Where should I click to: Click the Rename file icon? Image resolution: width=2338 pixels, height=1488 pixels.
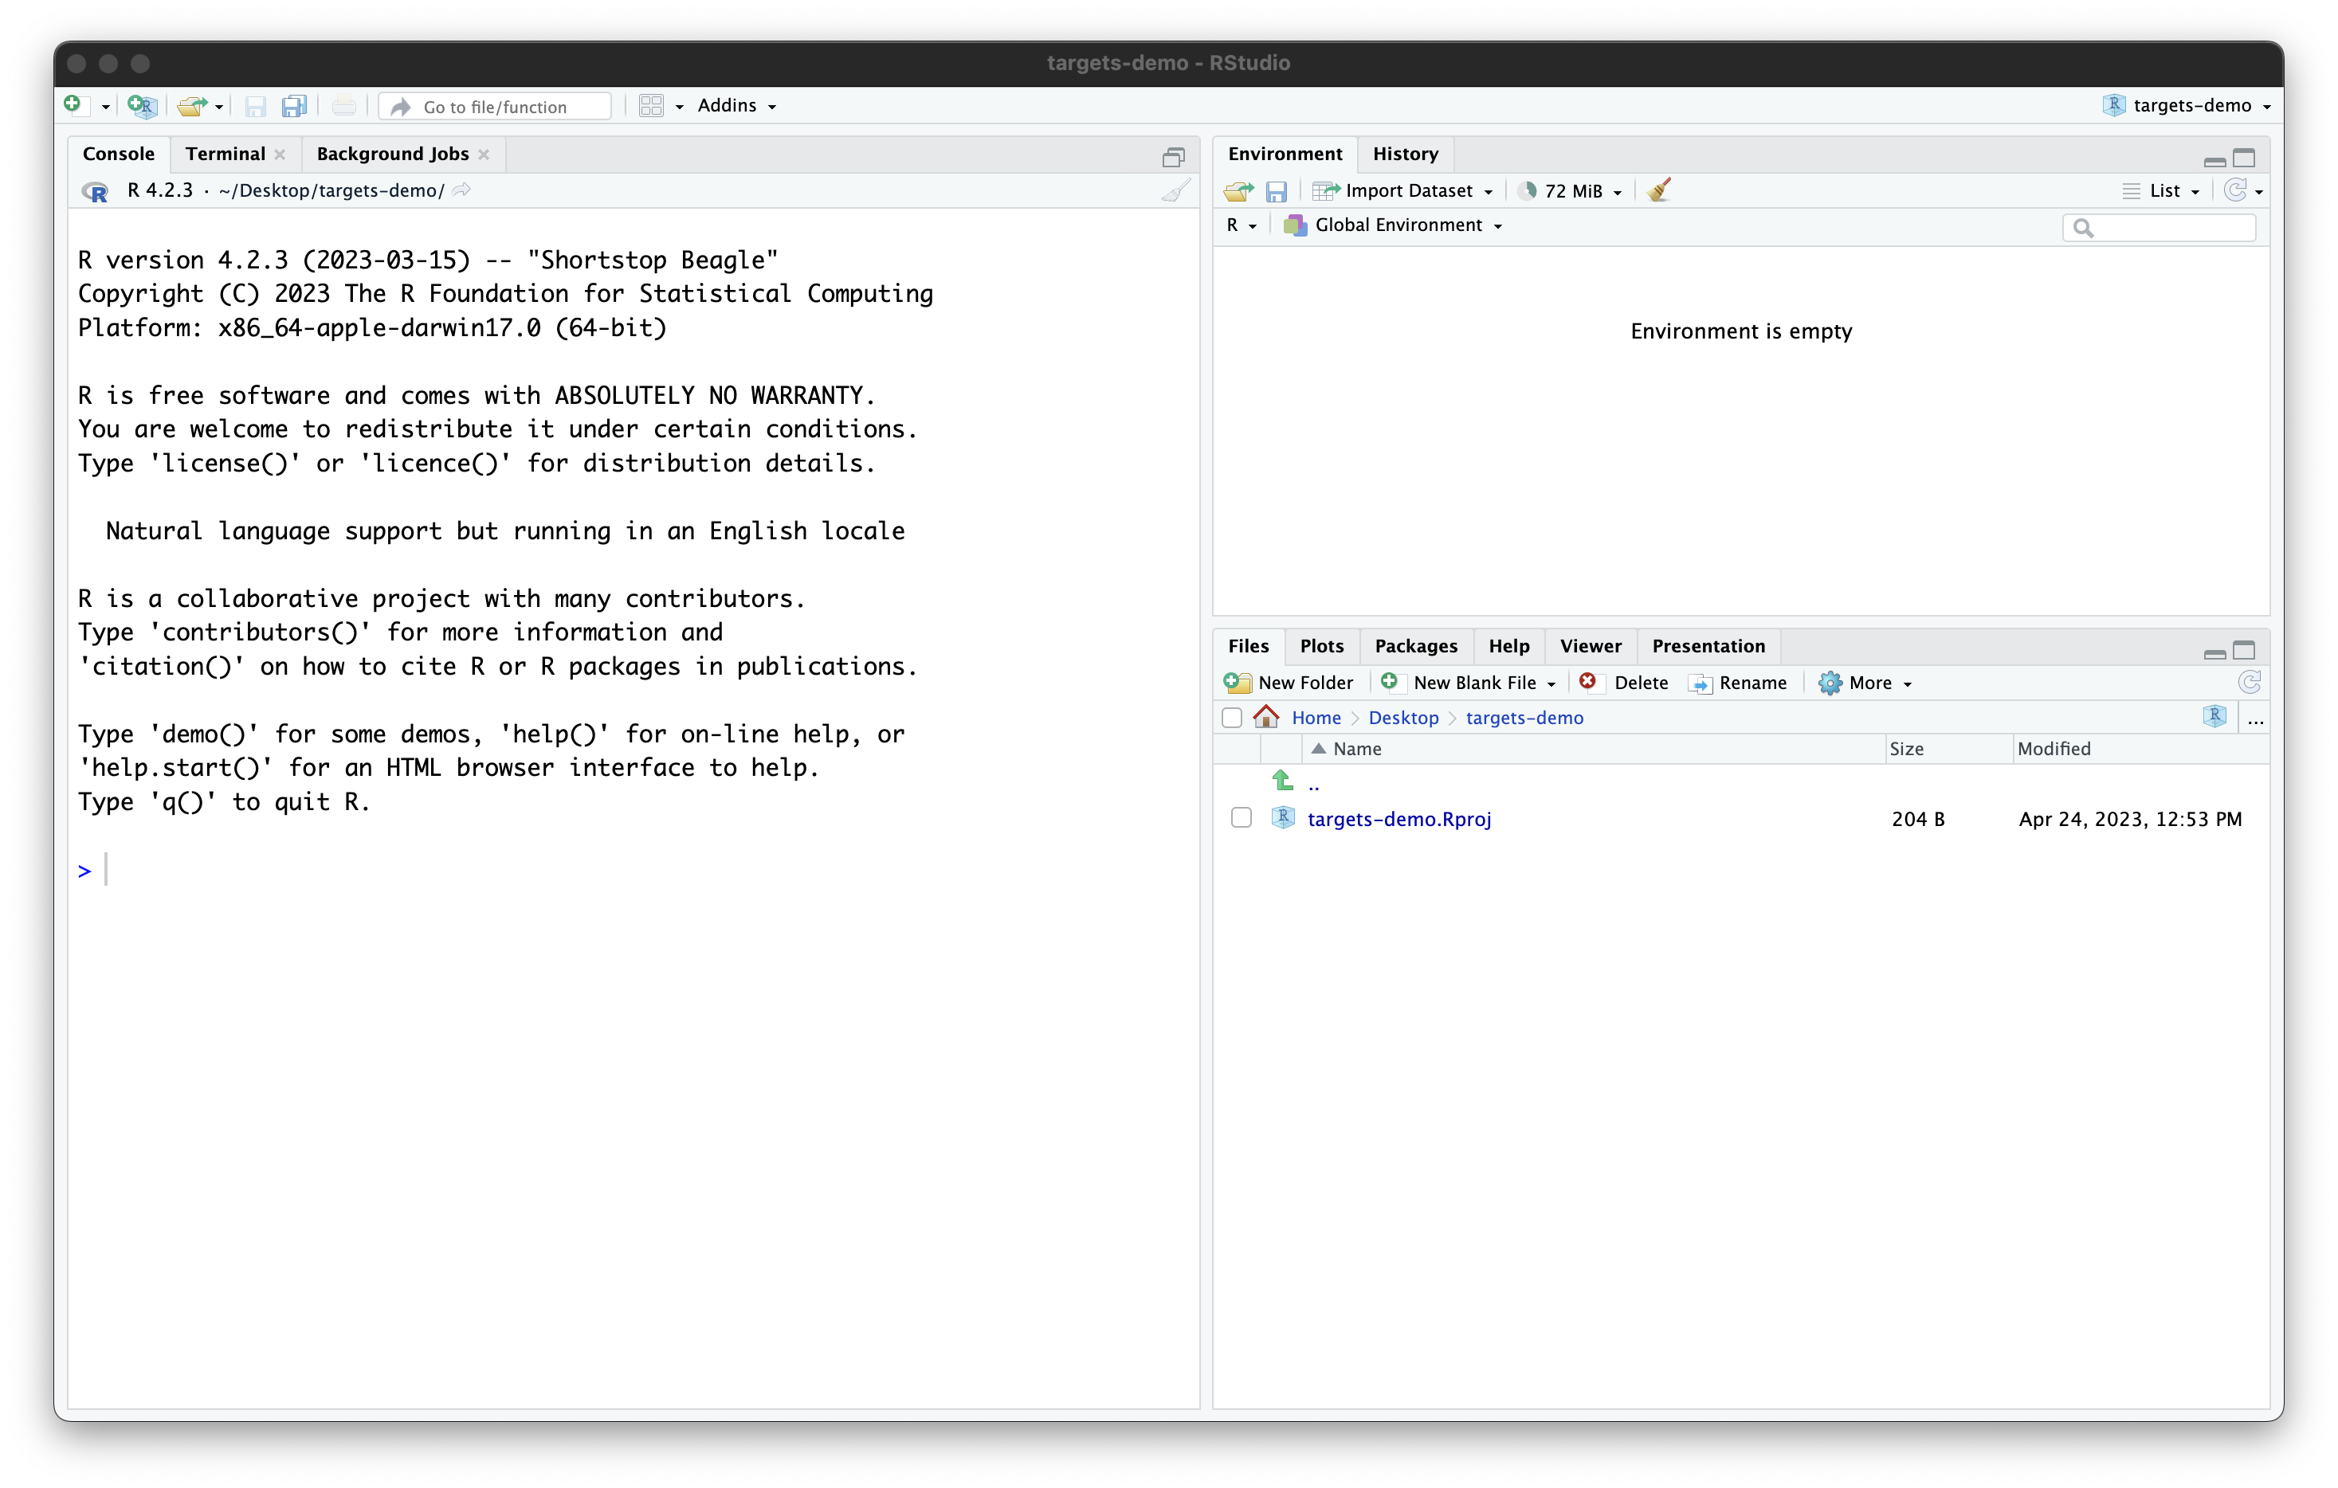click(1701, 683)
